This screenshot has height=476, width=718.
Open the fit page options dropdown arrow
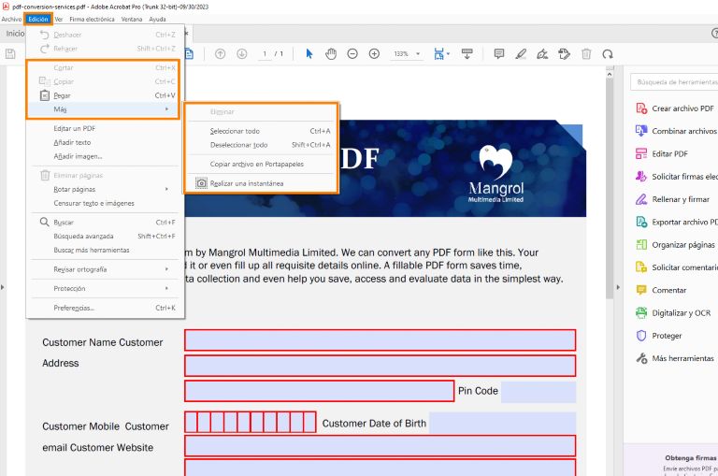point(449,54)
